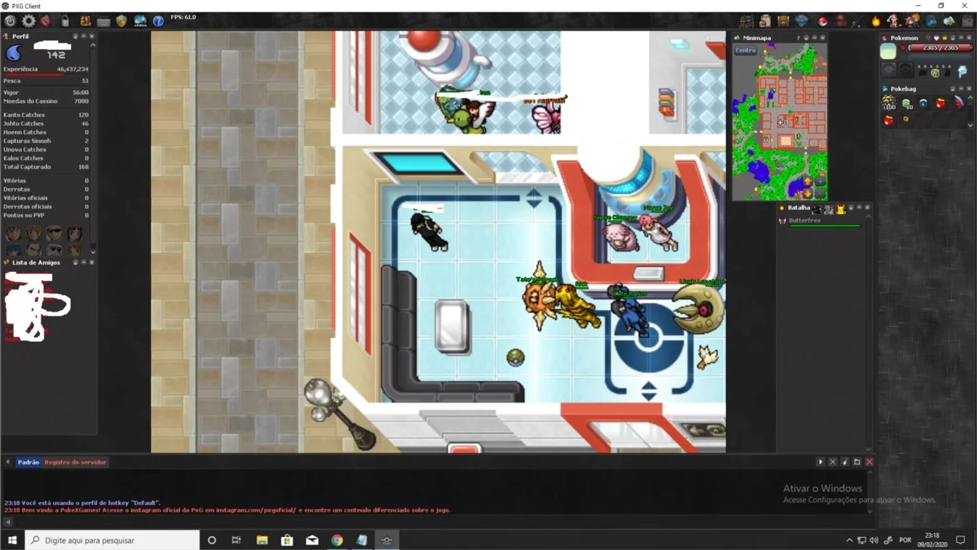Click the Experiência progress bar

click(x=46, y=74)
